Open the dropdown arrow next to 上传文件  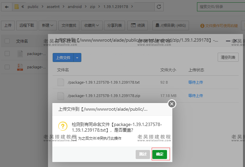point(77,58)
